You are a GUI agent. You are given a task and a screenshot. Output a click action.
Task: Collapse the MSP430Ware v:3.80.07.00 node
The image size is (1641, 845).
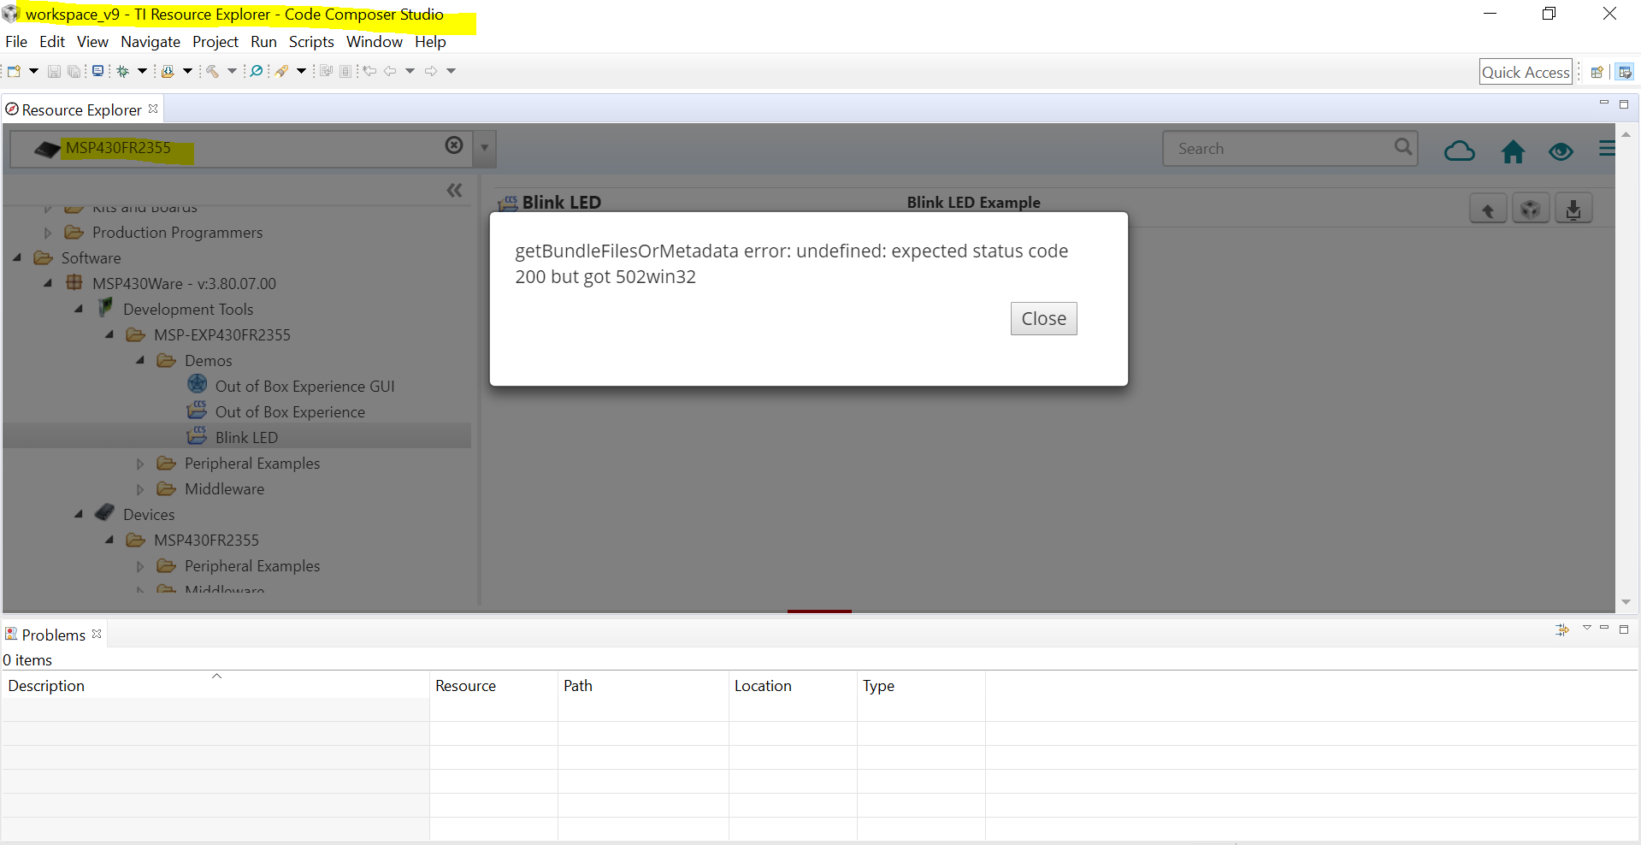pos(48,283)
